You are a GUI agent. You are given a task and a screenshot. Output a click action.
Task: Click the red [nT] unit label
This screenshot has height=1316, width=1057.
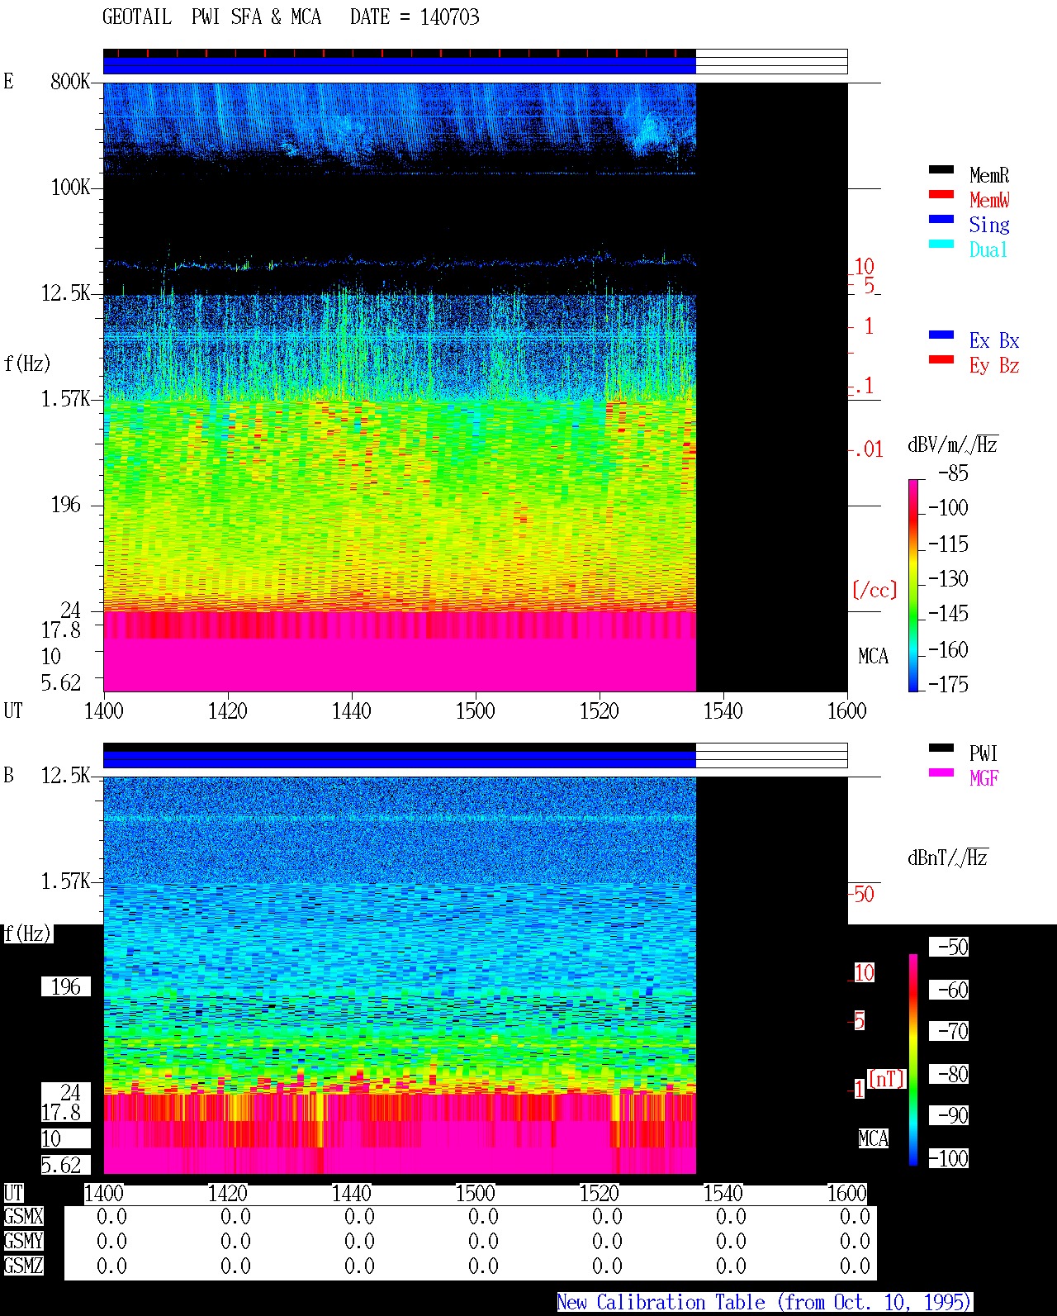pos(887,1079)
